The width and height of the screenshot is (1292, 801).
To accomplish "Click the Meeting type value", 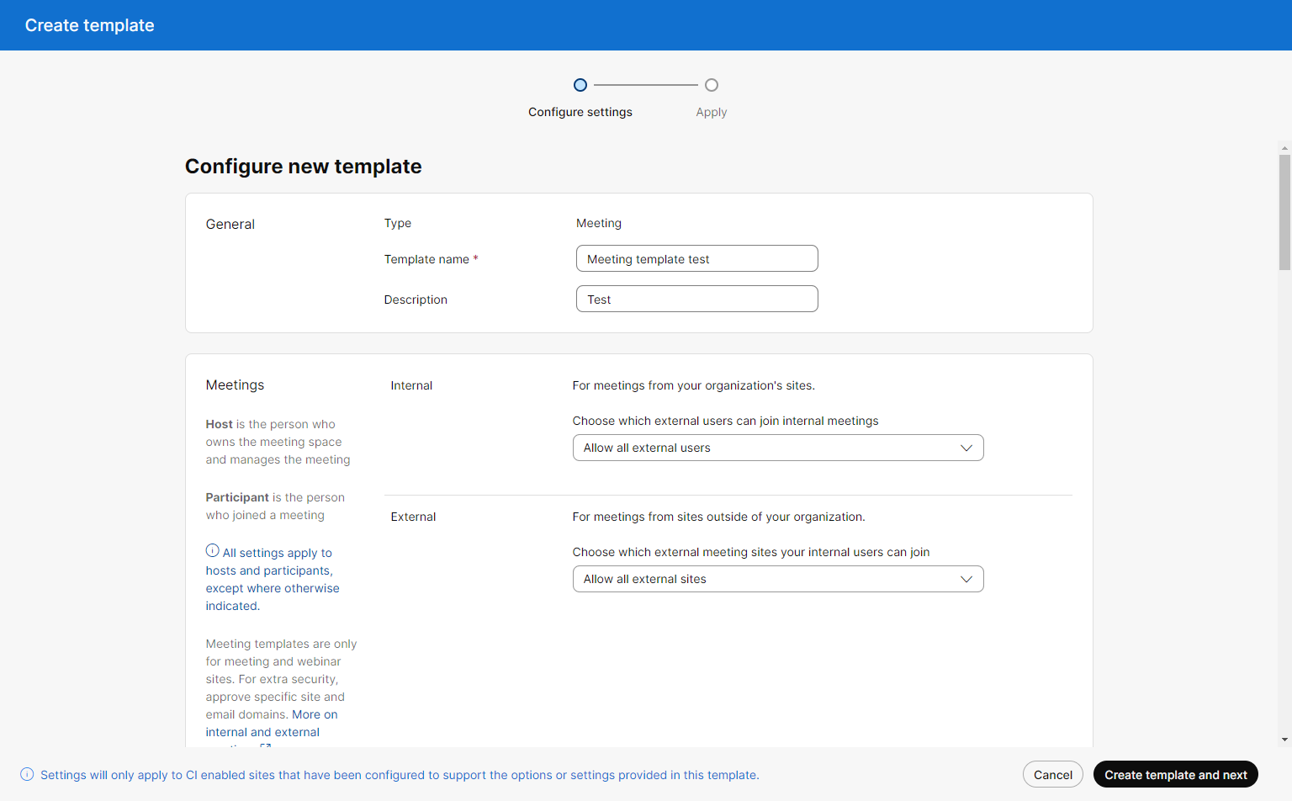I will pyautogui.click(x=599, y=223).
